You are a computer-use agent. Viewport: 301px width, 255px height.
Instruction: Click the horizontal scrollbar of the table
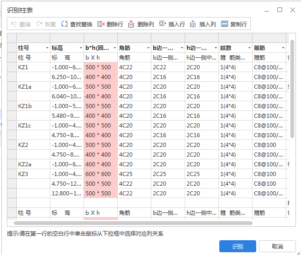click(x=133, y=223)
